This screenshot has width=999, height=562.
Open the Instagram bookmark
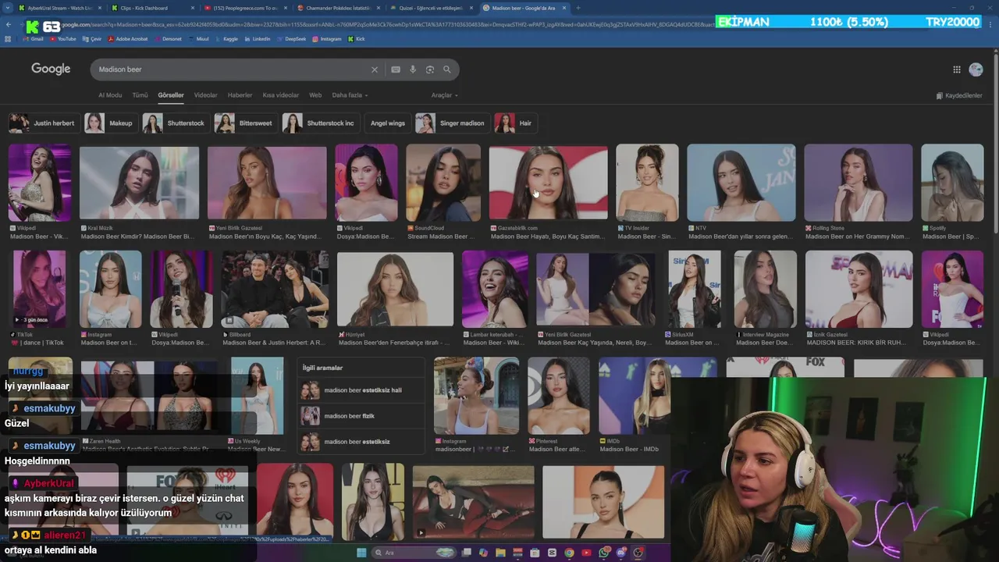coord(327,38)
